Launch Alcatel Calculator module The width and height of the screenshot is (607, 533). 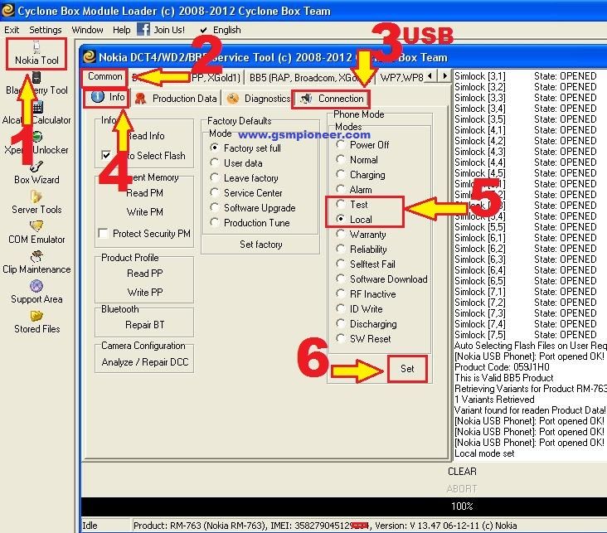36,114
